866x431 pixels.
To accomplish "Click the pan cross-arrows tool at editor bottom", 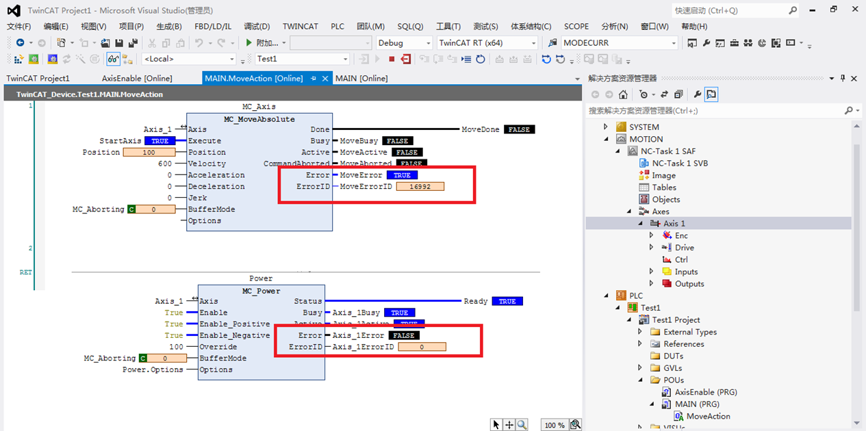I will click(x=509, y=425).
